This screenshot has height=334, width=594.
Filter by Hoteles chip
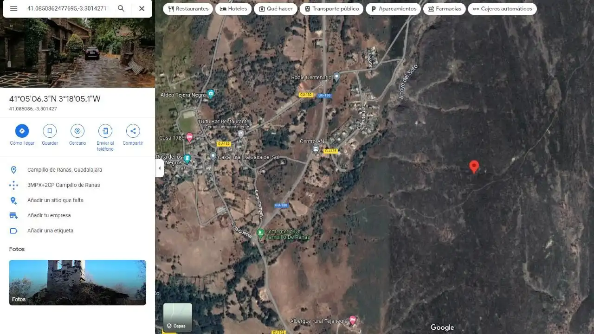point(233,9)
